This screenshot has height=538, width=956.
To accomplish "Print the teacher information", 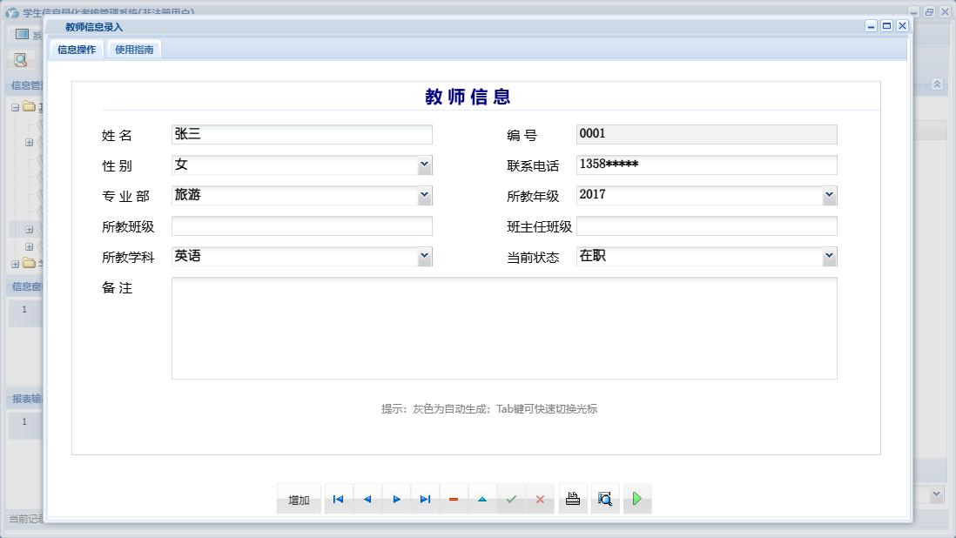I will [x=572, y=498].
